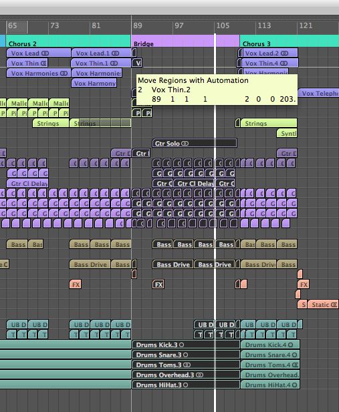
Task: Select the Vox Lead.1 region
Action: click(x=101, y=53)
